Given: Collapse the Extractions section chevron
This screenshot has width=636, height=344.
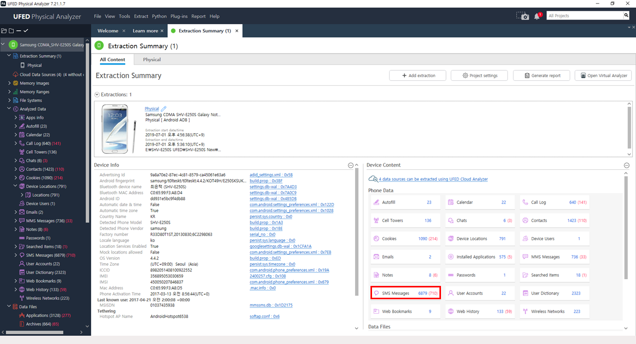Looking at the screenshot, I should [x=97, y=95].
